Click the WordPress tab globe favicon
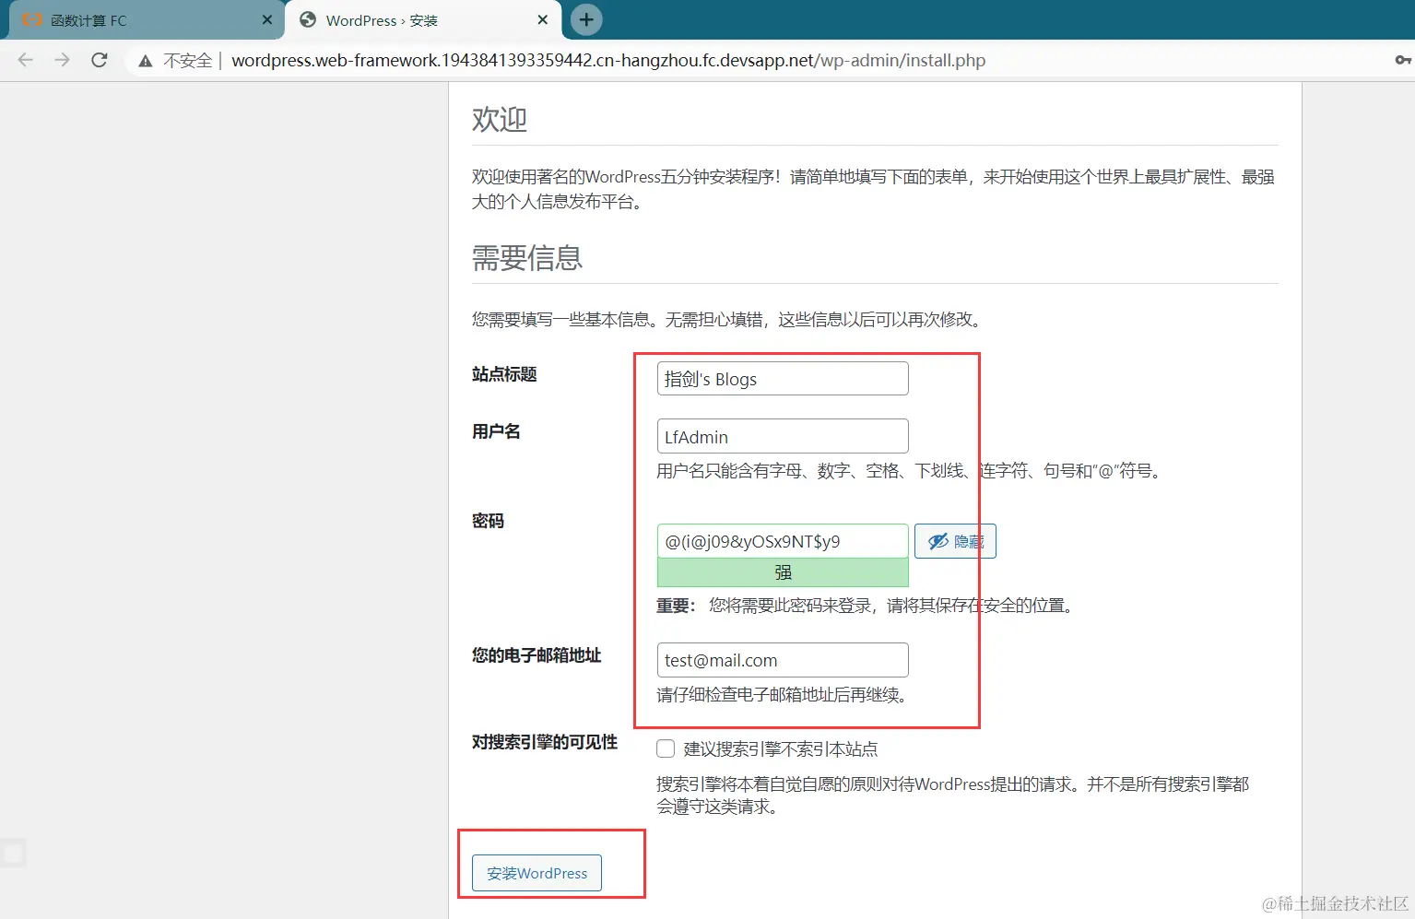This screenshot has height=919, width=1415. coord(309,19)
